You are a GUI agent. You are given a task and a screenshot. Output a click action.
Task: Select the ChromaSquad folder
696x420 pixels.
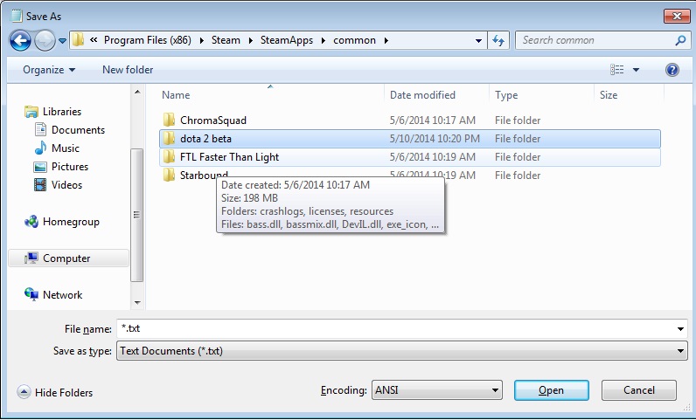coord(410,120)
